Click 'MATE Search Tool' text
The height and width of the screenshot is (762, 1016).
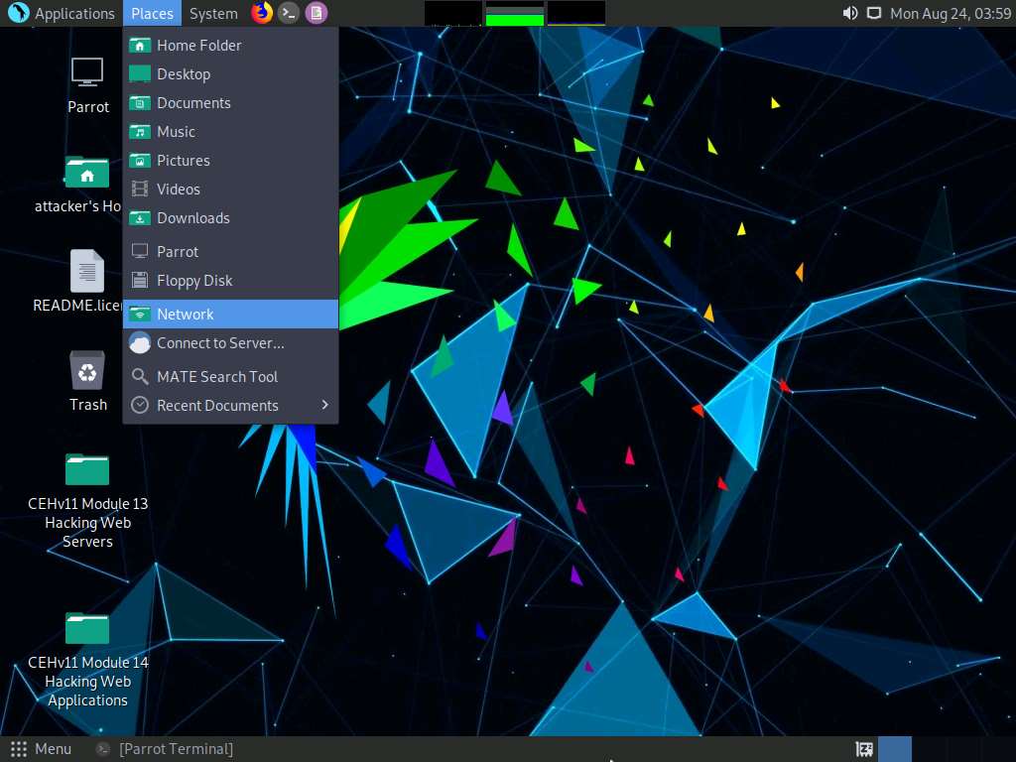coord(217,376)
